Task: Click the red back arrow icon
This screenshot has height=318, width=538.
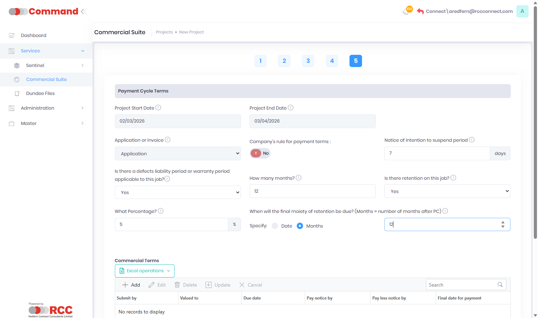Action: 420,12
